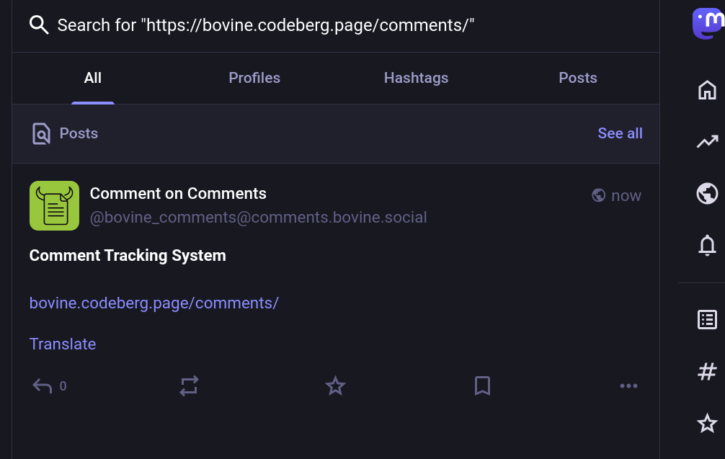This screenshot has height=459, width=725.
Task: Open the post's three-dot more menu
Action: click(628, 386)
